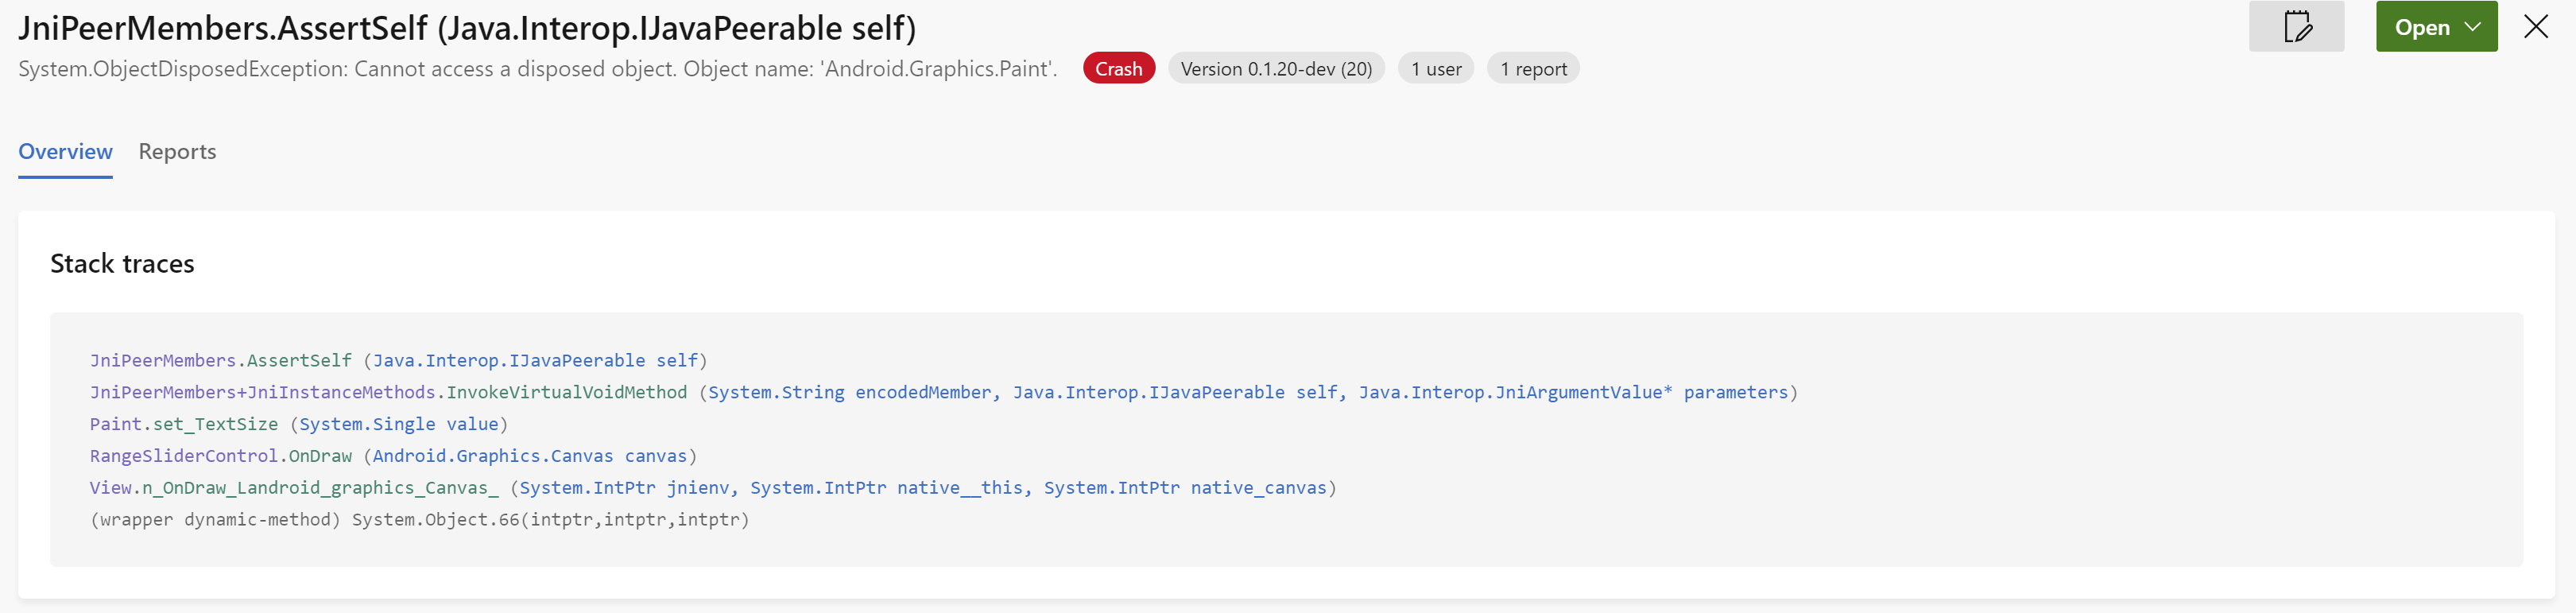Viewport: 2576px width, 613px height.
Task: Click the Paint.set_TextSize stack trace line
Action: coord(299,424)
